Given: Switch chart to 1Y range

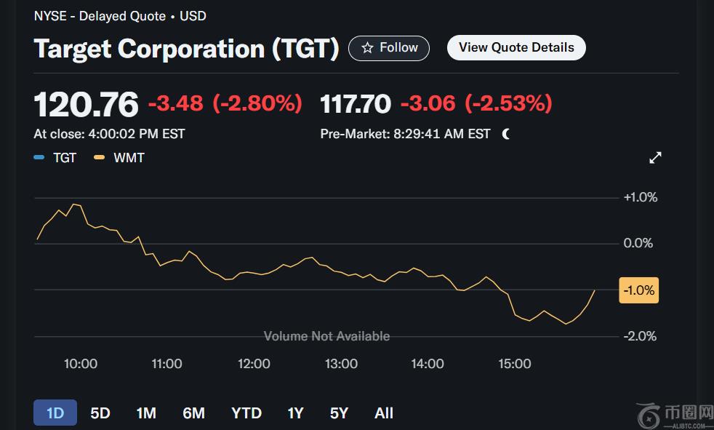Looking at the screenshot, I should point(295,413).
